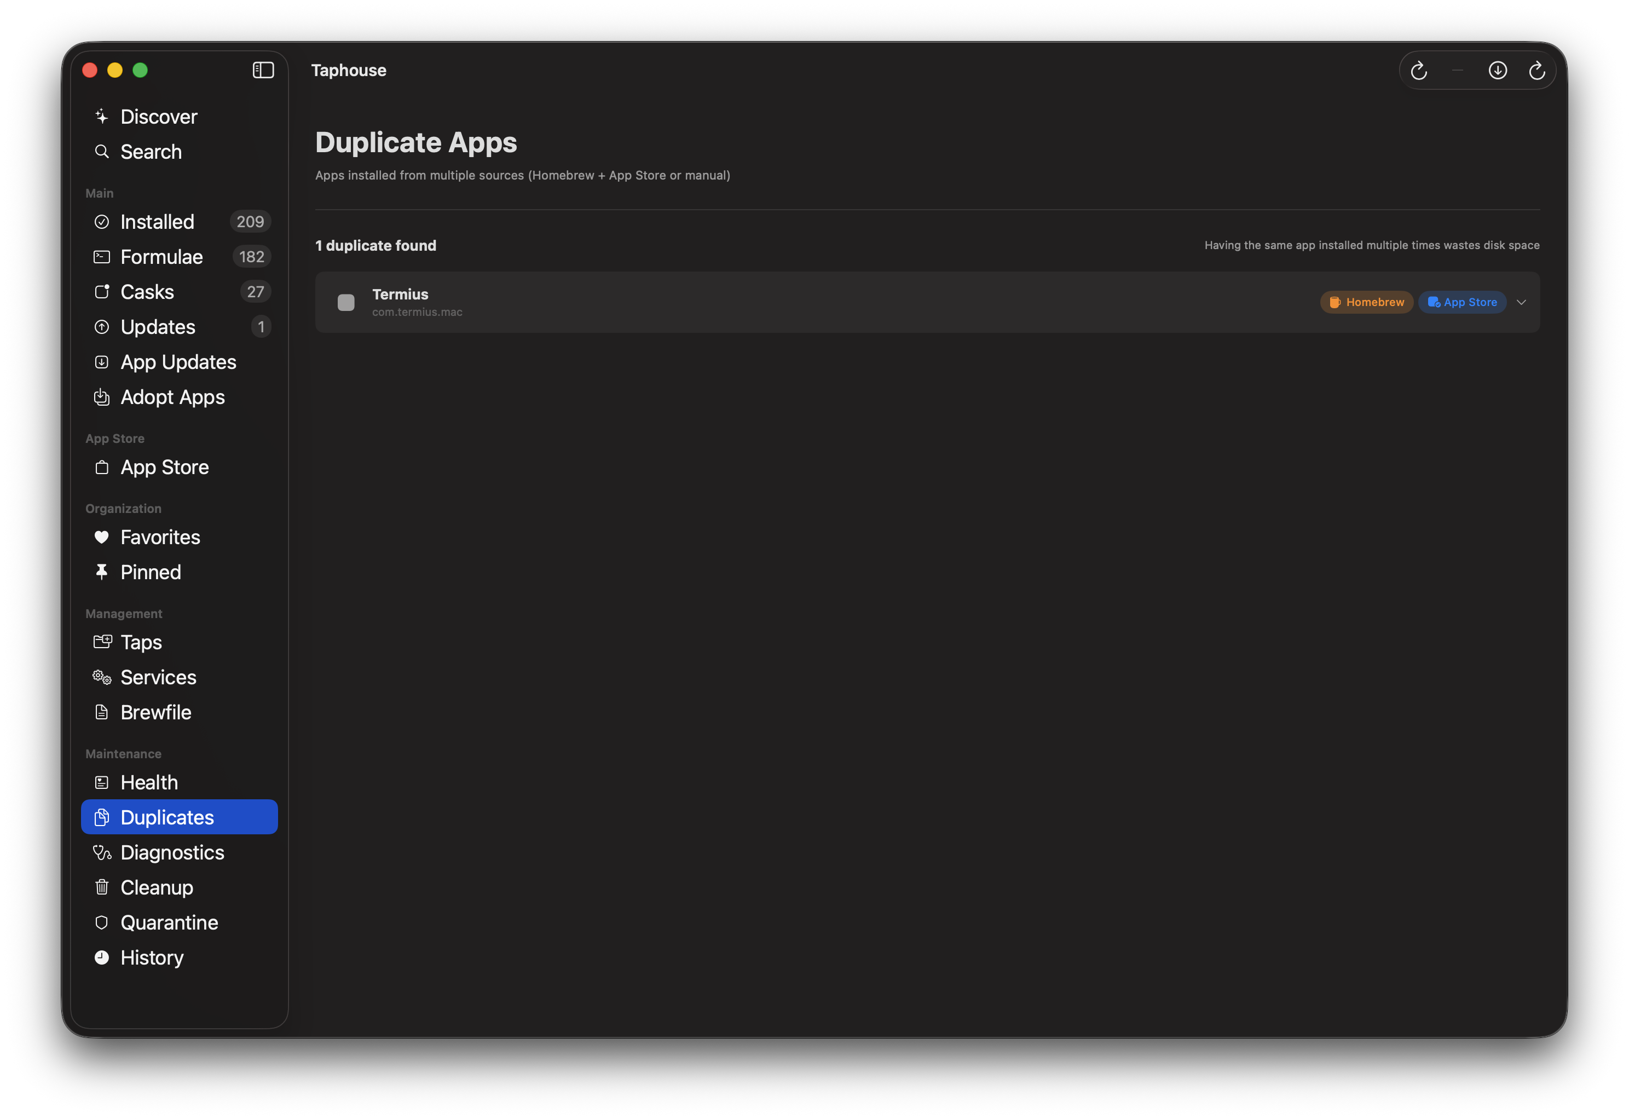Open the Homebrew badge on Termius
This screenshot has height=1119, width=1629.
point(1366,302)
